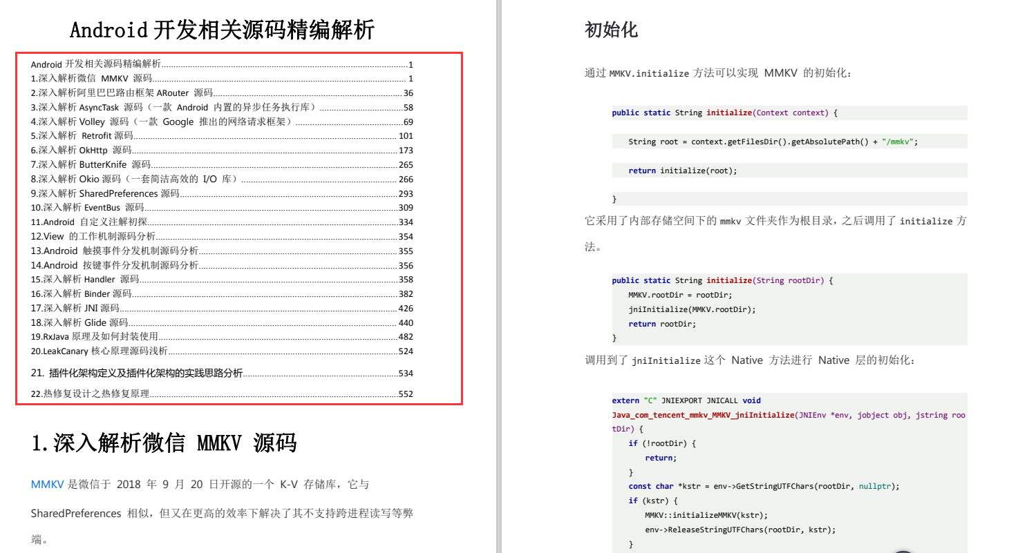The width and height of the screenshot is (1018, 553).
Task: Jump to '2.深入解析阿里巴巴路由框架 ARouter 源码' entry
Action: point(222,93)
